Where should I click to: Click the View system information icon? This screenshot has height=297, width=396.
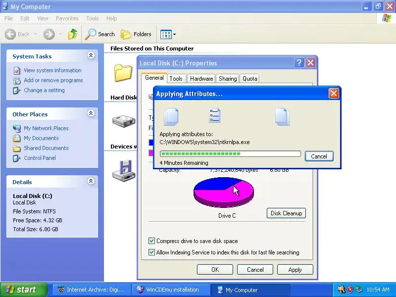pyautogui.click(x=17, y=70)
